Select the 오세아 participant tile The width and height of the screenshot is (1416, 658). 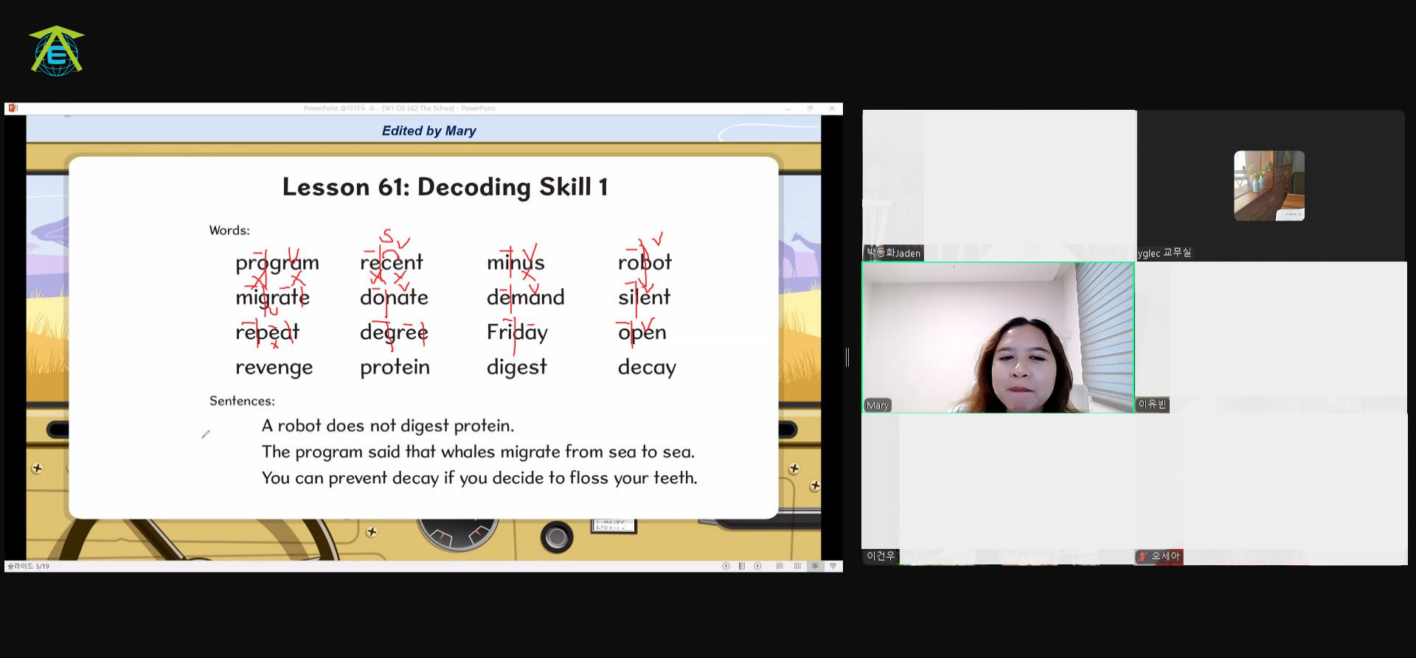[x=1271, y=489]
